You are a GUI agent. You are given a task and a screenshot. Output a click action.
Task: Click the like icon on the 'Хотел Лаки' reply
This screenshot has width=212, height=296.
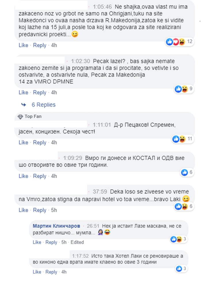pos(179,269)
